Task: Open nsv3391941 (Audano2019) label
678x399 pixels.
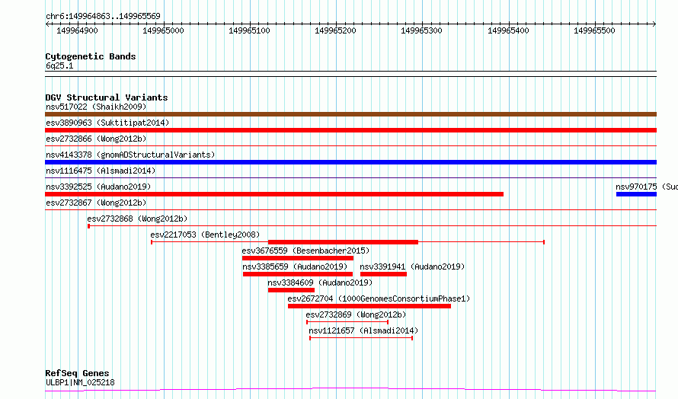Action: [412, 267]
